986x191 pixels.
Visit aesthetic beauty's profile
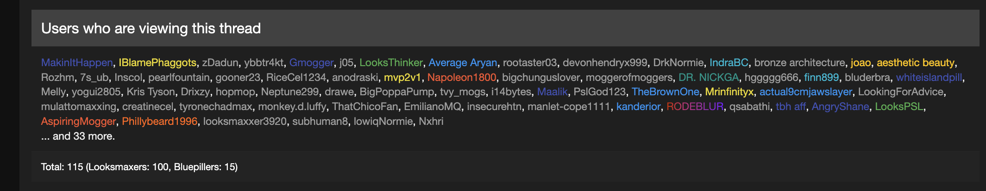point(915,62)
